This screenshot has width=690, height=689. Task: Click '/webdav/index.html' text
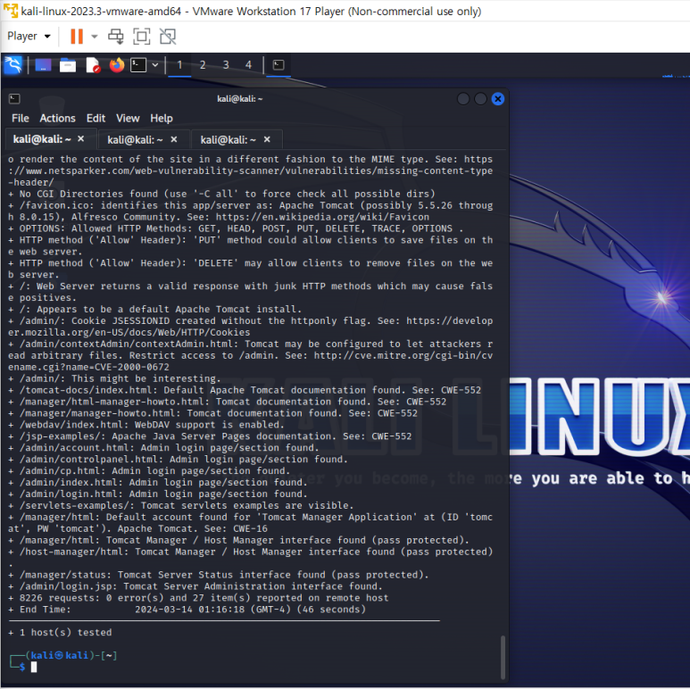(71, 425)
